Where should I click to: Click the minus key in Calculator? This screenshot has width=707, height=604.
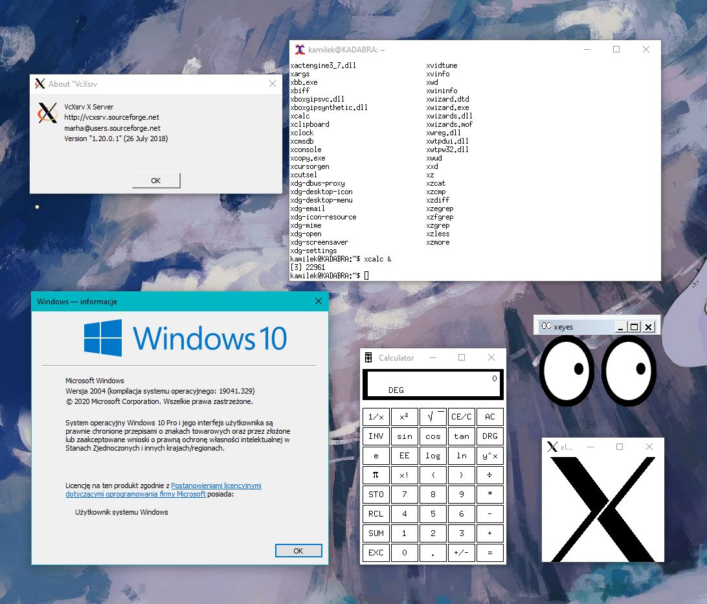pos(489,514)
